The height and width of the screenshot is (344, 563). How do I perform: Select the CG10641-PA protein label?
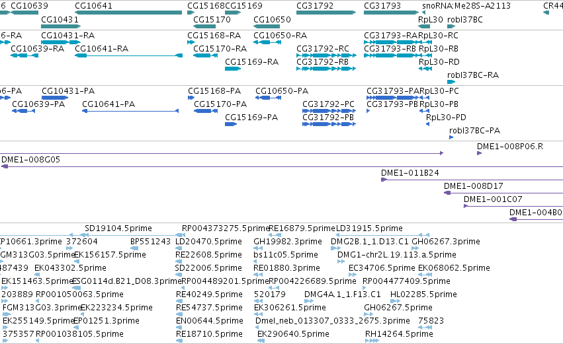pyautogui.click(x=108, y=104)
